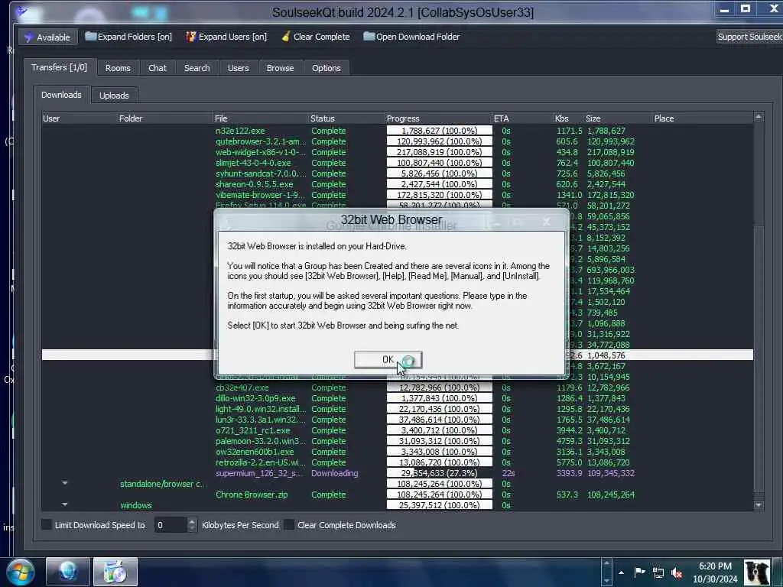The width and height of the screenshot is (783, 587).
Task: Select cb32e407.exe file
Action: click(242, 388)
